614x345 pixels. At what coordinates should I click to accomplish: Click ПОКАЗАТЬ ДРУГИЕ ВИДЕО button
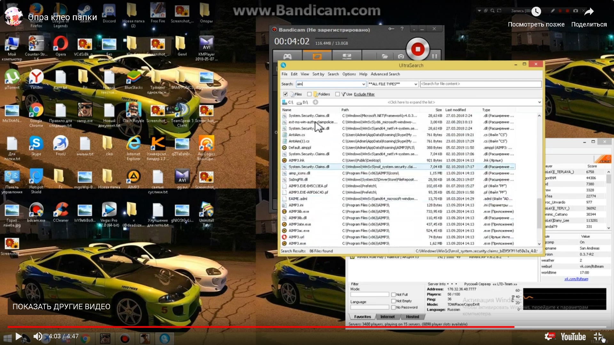pos(61,307)
